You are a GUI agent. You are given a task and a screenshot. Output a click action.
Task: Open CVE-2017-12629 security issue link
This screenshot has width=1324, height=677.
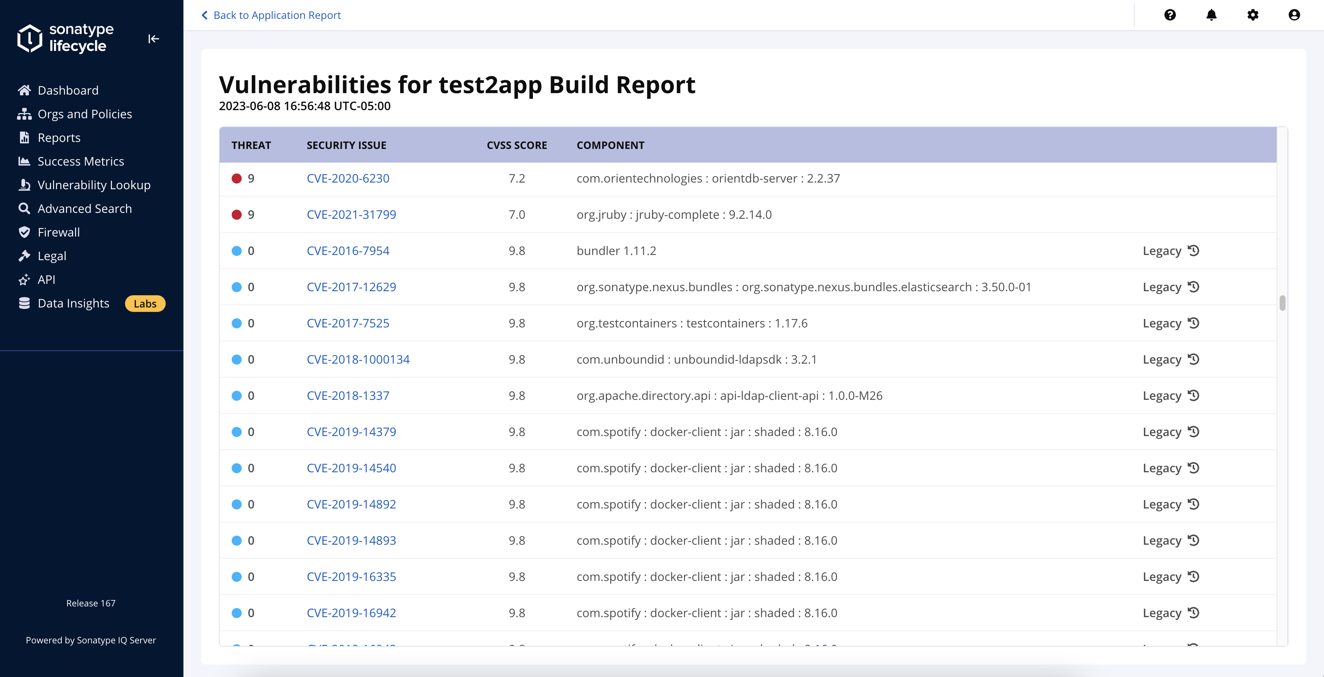click(x=352, y=287)
